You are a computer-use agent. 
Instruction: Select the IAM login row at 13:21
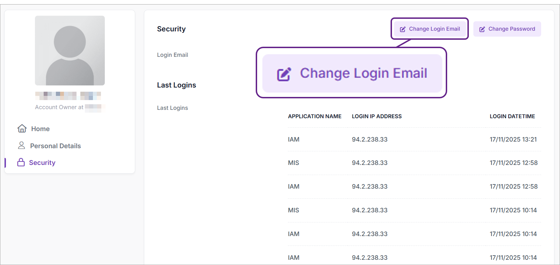414,139
